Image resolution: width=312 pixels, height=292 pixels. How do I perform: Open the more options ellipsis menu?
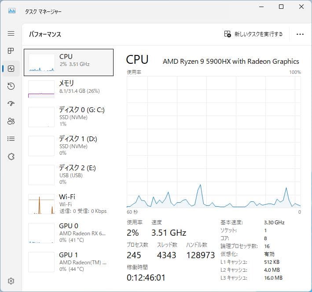300,34
